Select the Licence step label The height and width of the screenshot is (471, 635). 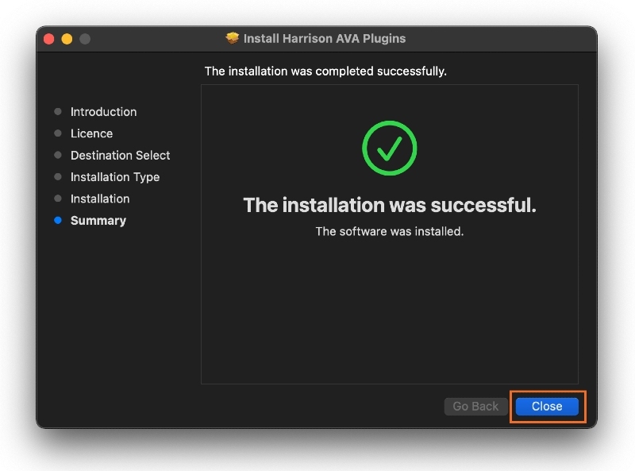point(91,133)
